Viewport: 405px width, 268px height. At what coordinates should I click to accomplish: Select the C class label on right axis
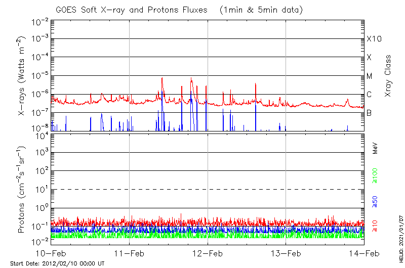coord(369,95)
